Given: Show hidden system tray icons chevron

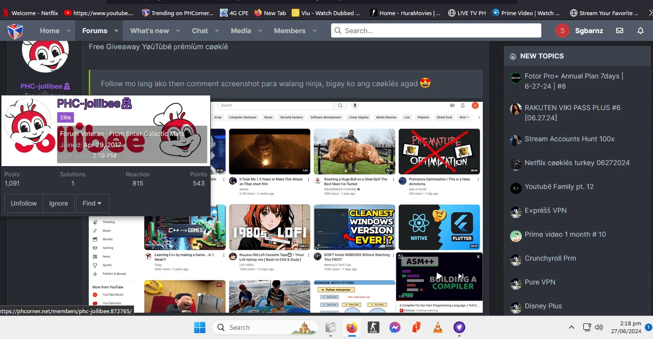Looking at the screenshot, I should (x=572, y=327).
